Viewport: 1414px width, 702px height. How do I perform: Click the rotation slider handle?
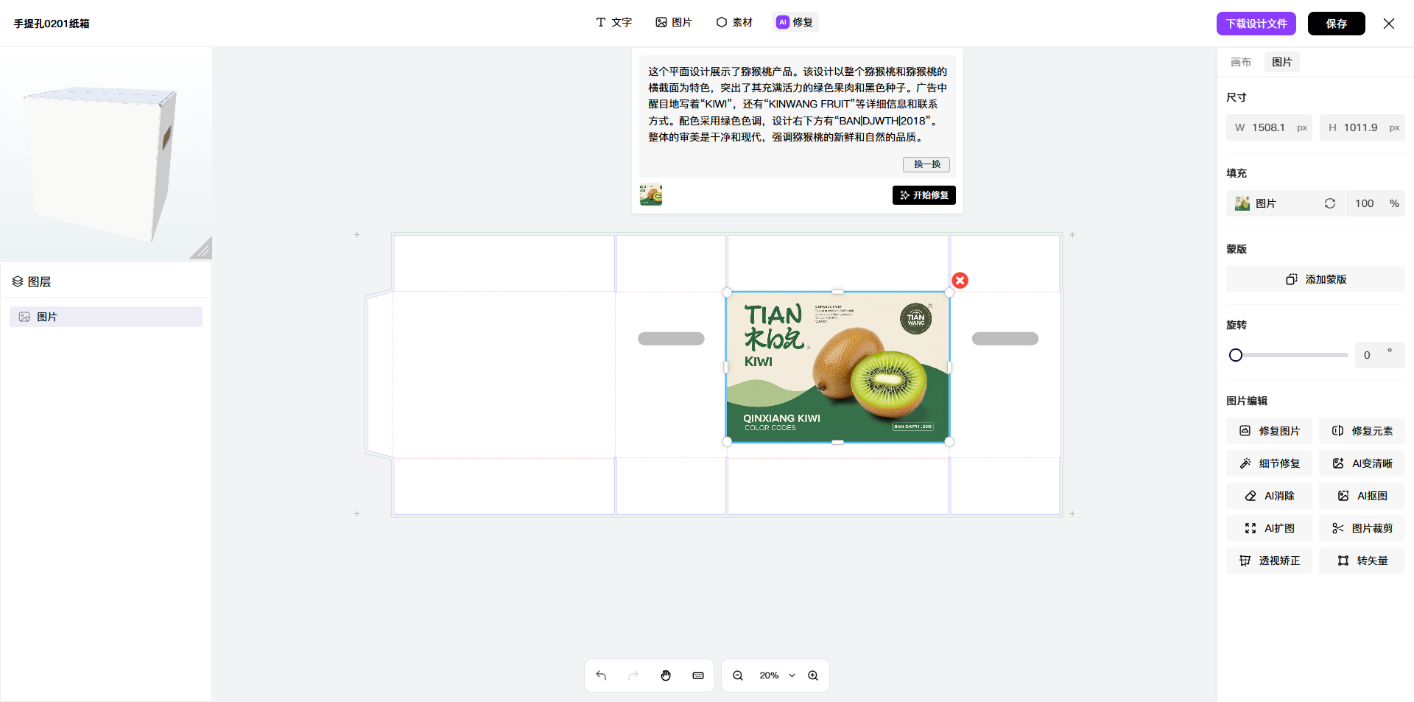point(1236,355)
